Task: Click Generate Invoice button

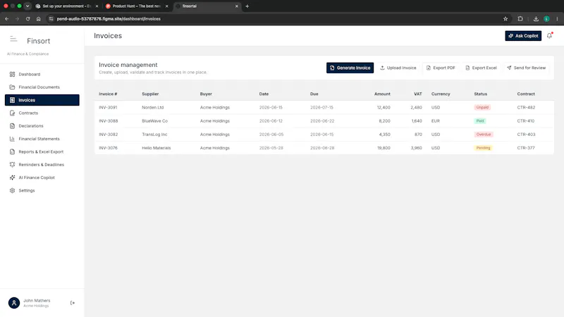Action: (x=350, y=68)
